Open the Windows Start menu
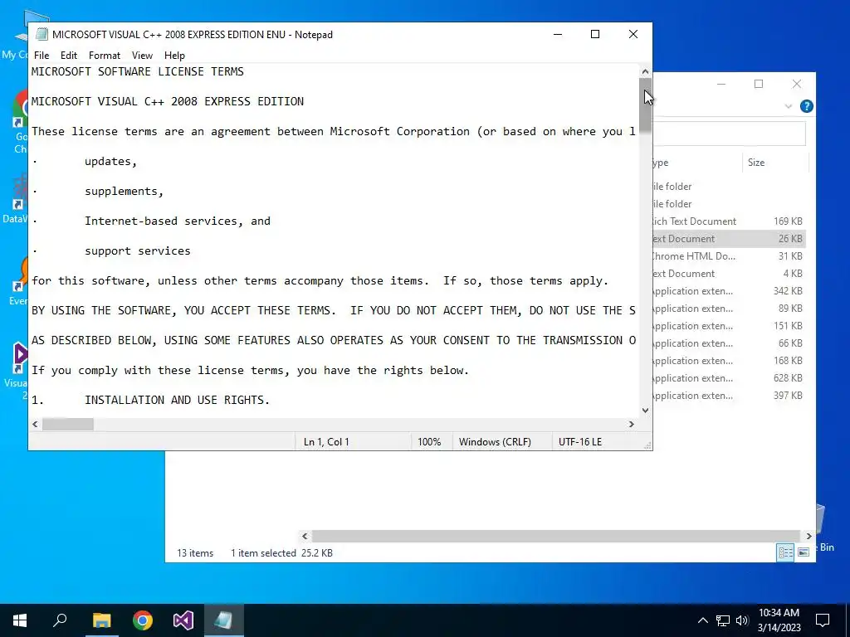Image resolution: width=850 pixels, height=637 pixels. (x=20, y=620)
